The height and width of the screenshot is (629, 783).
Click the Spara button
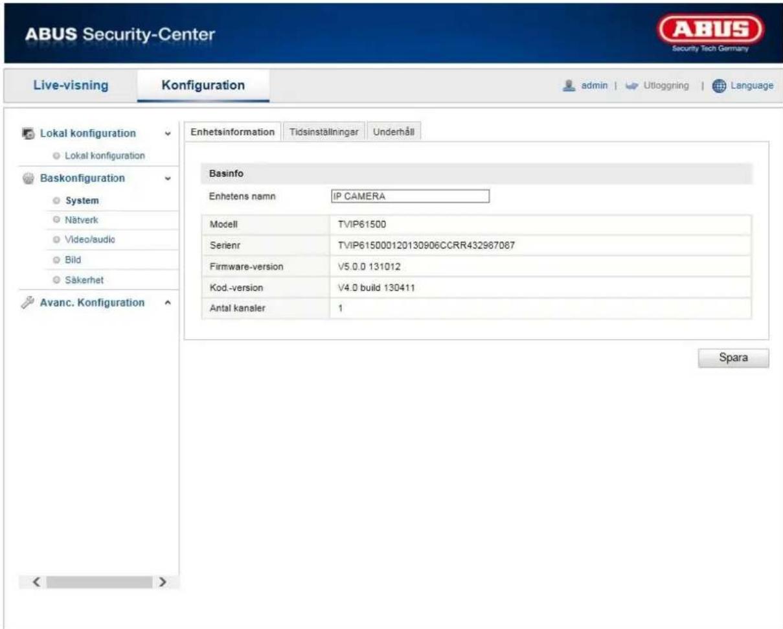click(x=734, y=358)
